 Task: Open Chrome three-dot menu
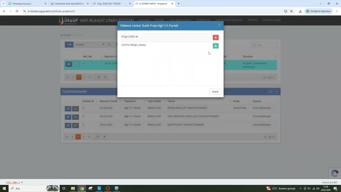(337, 11)
